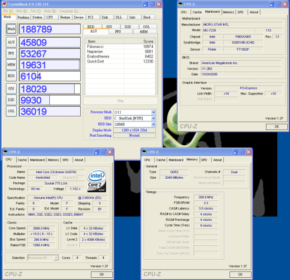Click the Score column header
This screenshot has width=290, height=280.
point(140,41)
